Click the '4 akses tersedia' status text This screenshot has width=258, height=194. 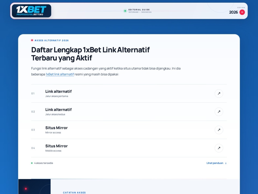[44, 163]
